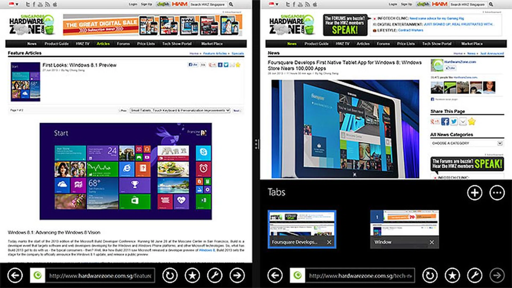This screenshot has height=288, width=512.
Task: Open article page selector dropdown
Action: [180, 110]
